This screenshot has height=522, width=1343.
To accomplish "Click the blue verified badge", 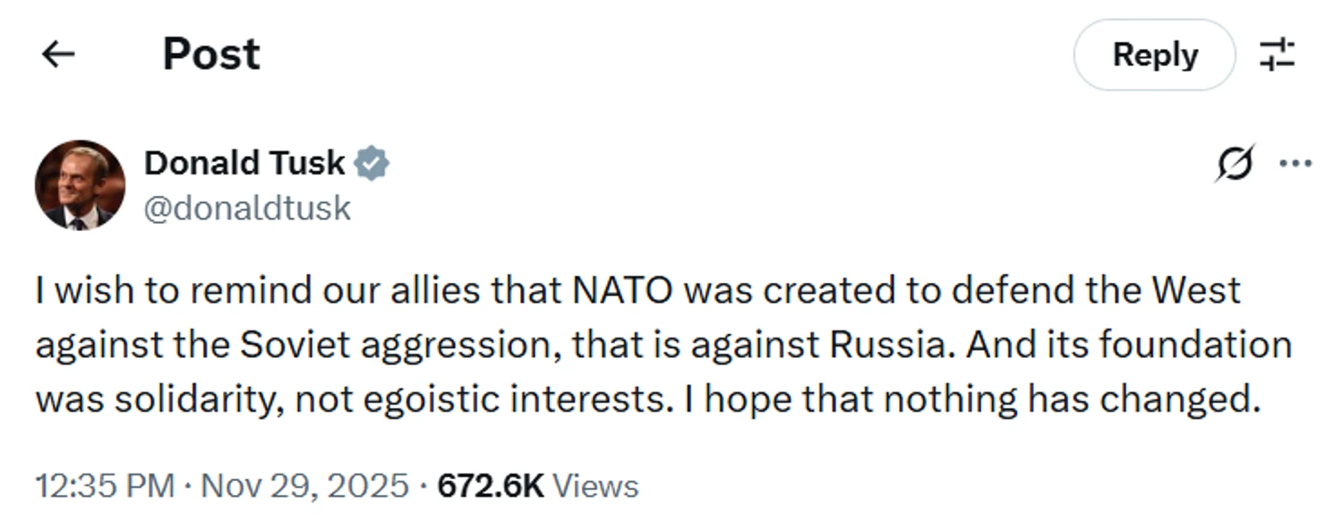I will coord(371,164).
